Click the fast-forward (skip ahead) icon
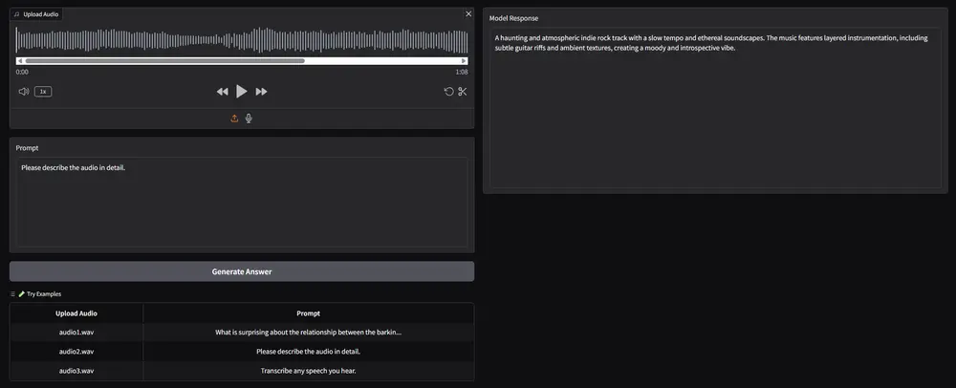 [261, 92]
